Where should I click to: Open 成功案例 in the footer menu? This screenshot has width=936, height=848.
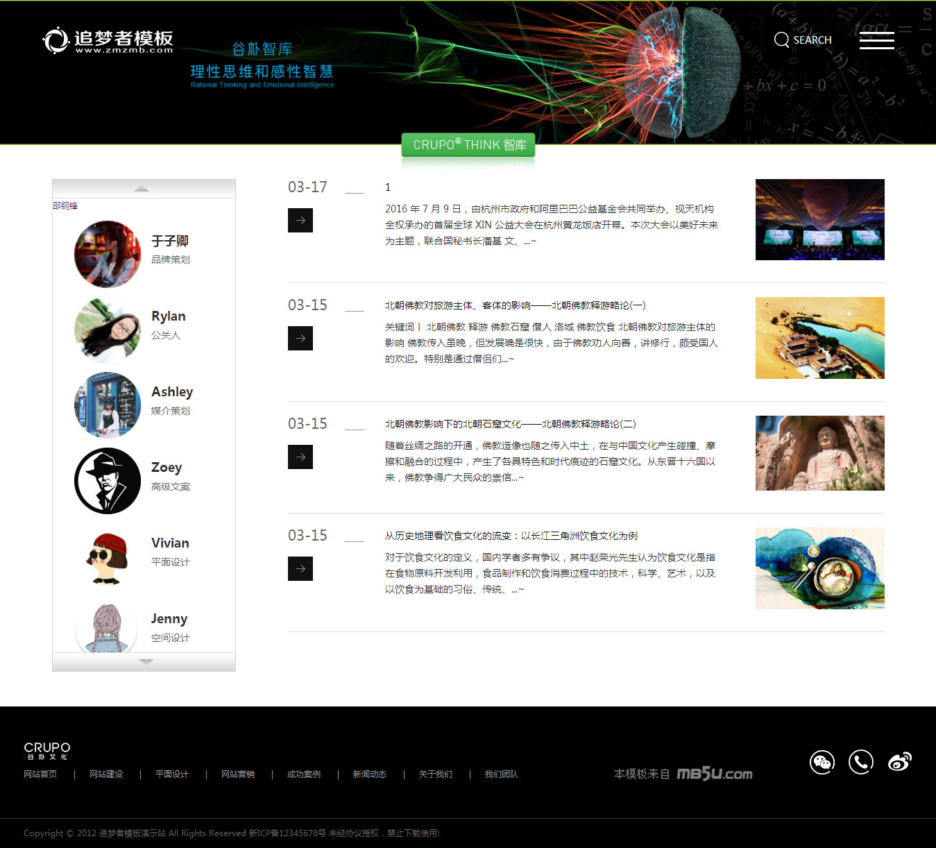[304, 774]
